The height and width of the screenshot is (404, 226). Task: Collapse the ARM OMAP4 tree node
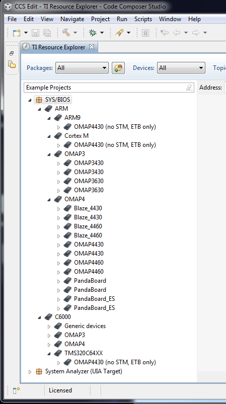click(49, 199)
